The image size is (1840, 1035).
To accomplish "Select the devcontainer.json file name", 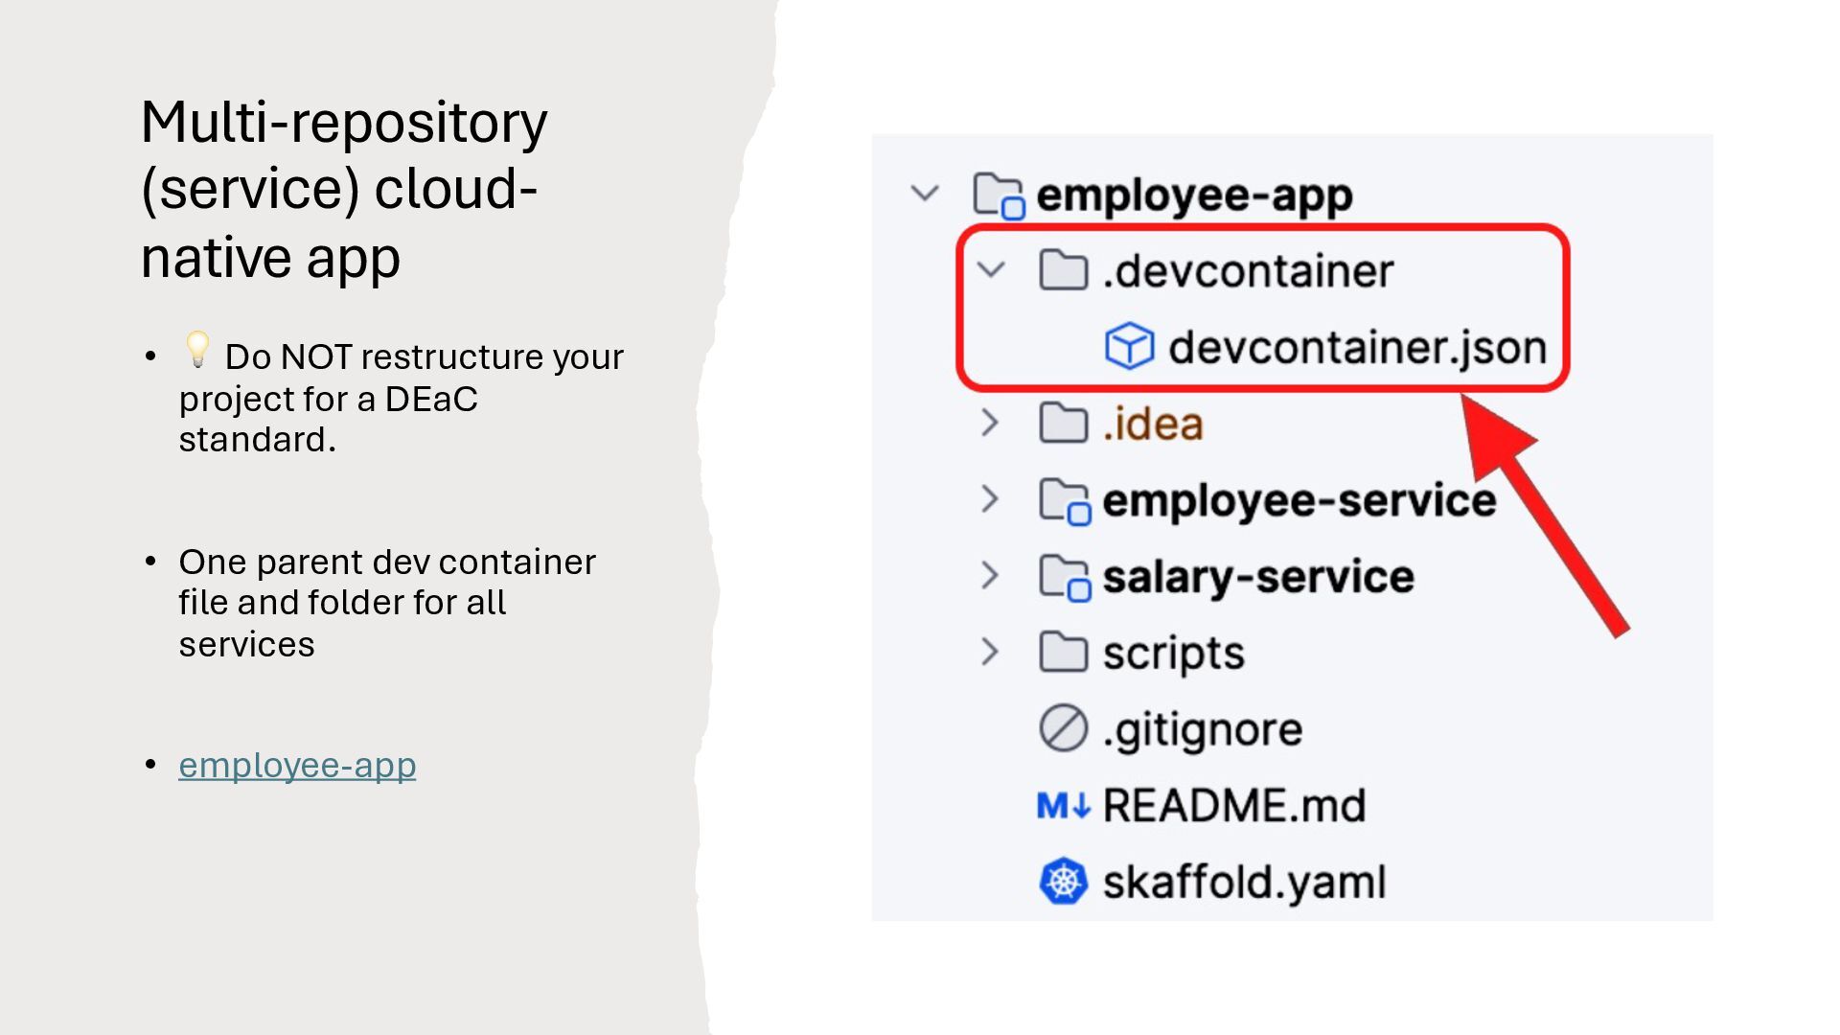I will (1357, 347).
